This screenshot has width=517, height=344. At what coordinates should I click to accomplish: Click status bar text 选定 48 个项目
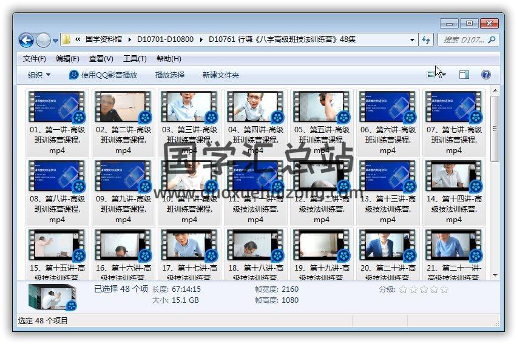pos(43,320)
